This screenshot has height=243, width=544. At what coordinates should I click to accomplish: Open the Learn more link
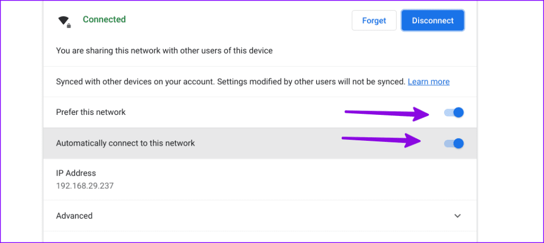coord(429,82)
